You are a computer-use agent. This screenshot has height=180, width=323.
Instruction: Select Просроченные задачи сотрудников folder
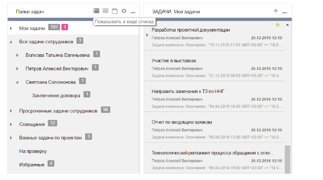58,111
